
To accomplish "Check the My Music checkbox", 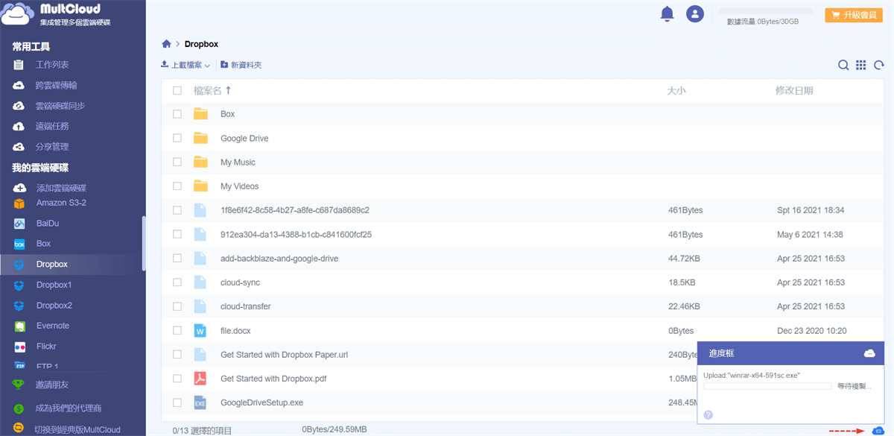I will tap(177, 162).
